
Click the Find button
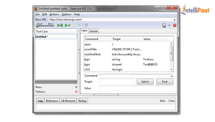pyautogui.click(x=165, y=81)
